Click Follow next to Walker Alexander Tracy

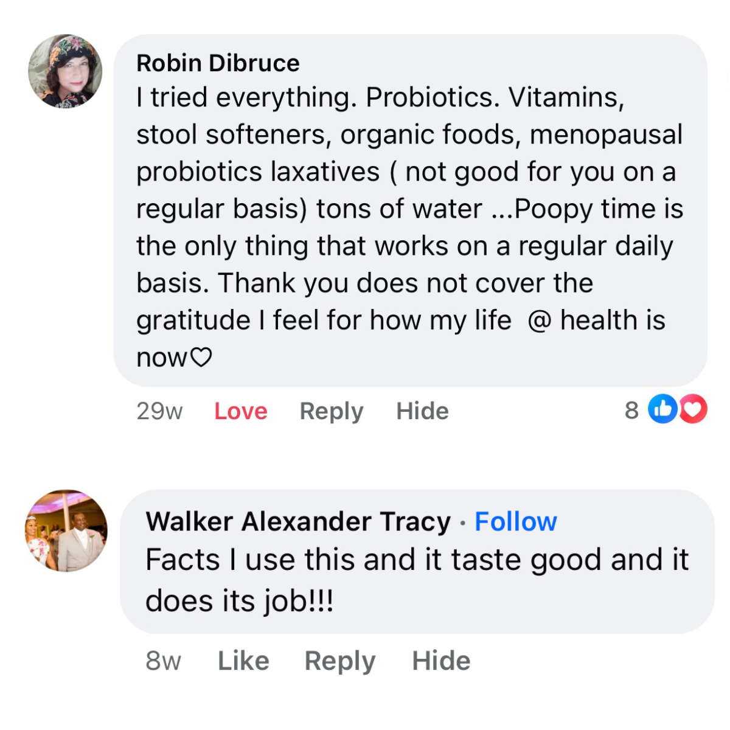point(516,521)
